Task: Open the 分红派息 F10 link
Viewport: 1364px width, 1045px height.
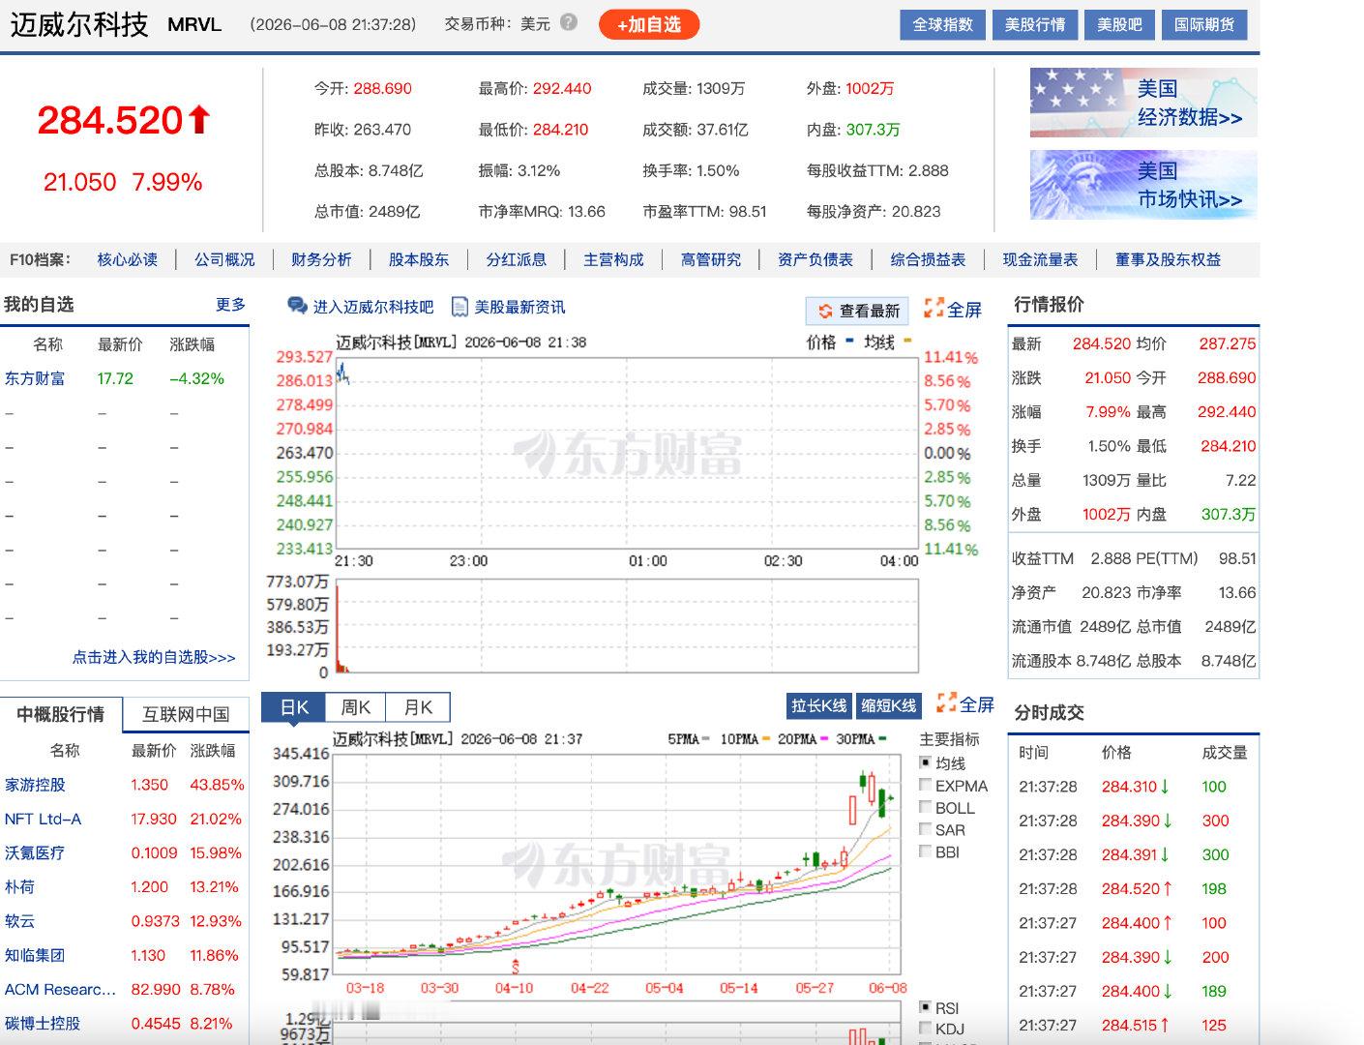Action: pos(517,259)
